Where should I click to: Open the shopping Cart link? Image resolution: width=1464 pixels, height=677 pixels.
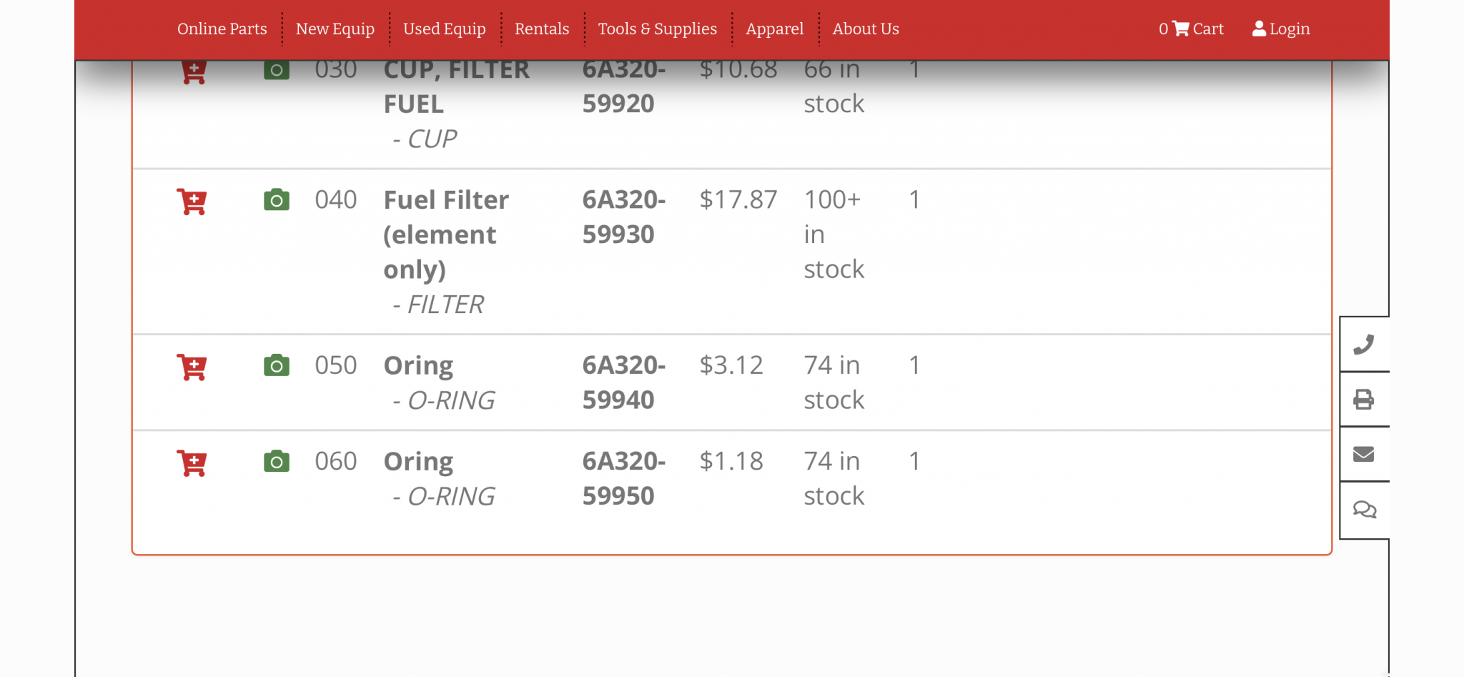coord(1192,29)
